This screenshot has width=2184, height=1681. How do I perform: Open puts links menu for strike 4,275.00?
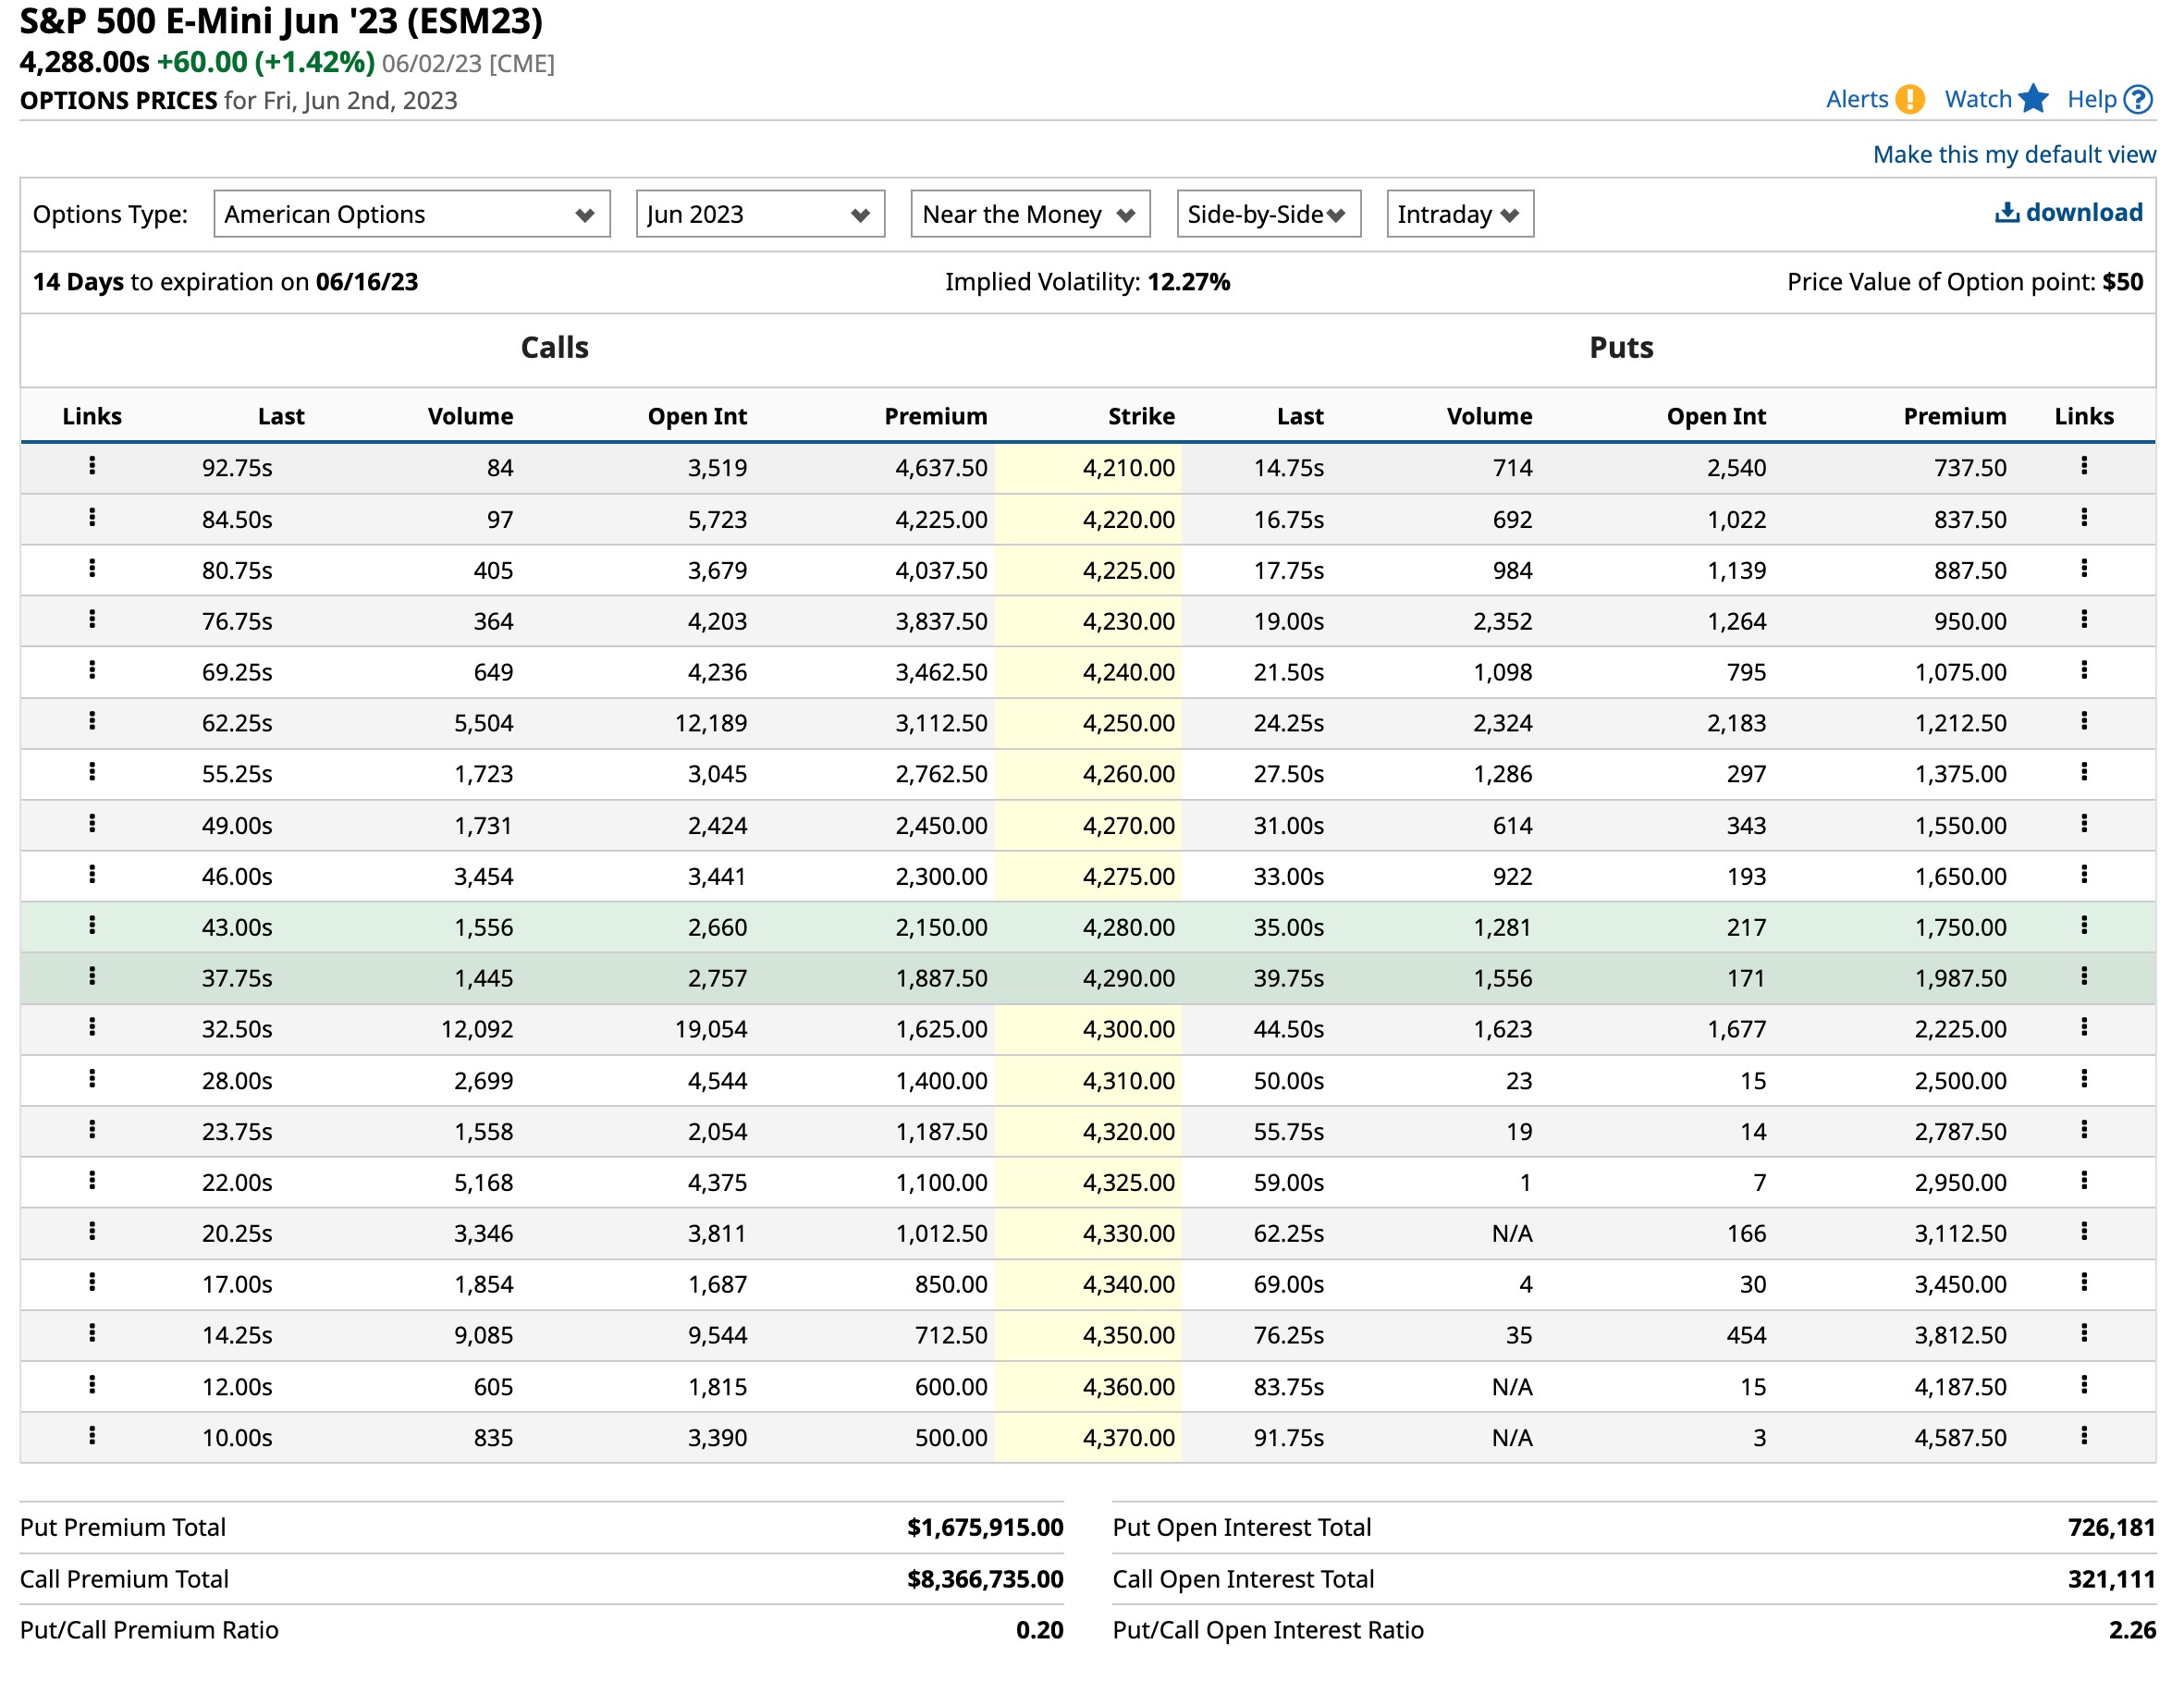coord(2084,874)
